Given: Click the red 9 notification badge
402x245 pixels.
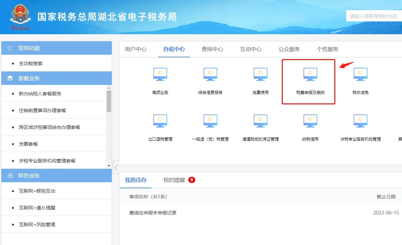Looking at the screenshot, I should pyautogui.click(x=192, y=180).
